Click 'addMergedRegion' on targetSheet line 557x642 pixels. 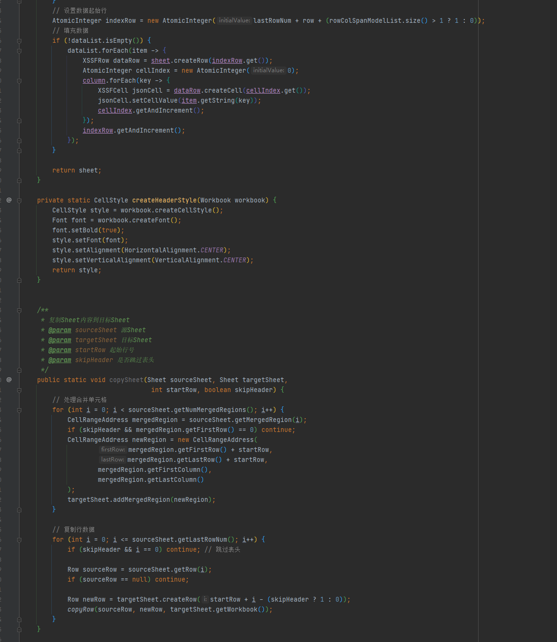tap(142, 500)
